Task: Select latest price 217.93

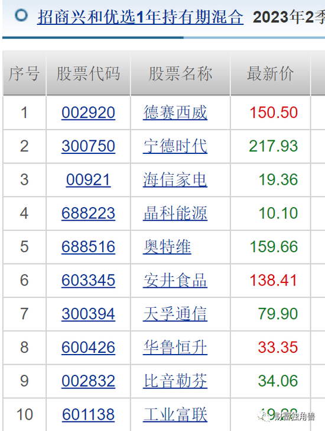Action: pyautogui.click(x=274, y=146)
